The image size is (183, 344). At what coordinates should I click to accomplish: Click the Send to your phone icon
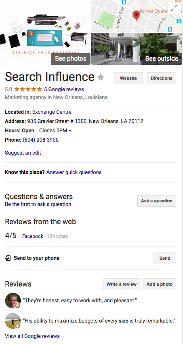[8, 258]
